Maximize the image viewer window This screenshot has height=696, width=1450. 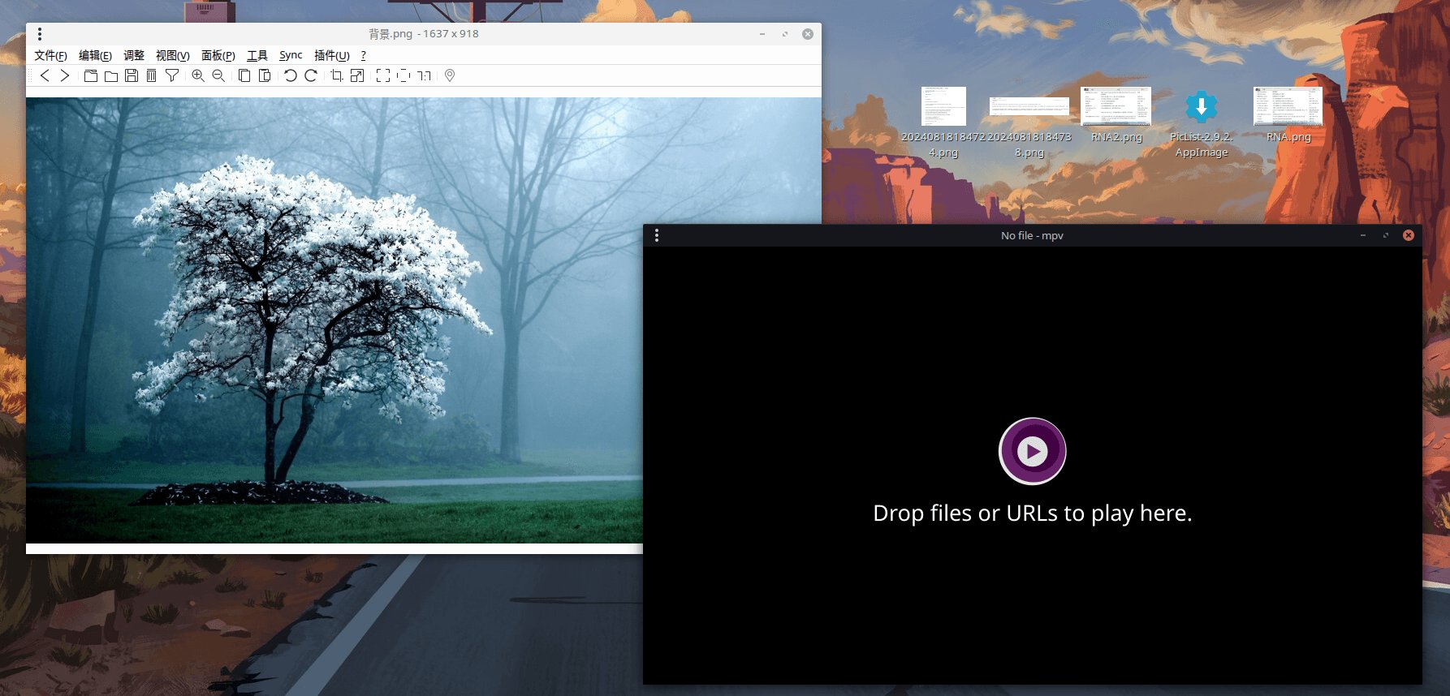click(x=785, y=34)
